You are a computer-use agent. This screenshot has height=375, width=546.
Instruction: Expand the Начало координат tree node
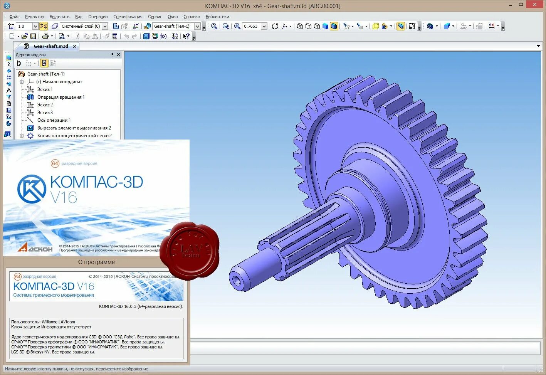(22, 82)
